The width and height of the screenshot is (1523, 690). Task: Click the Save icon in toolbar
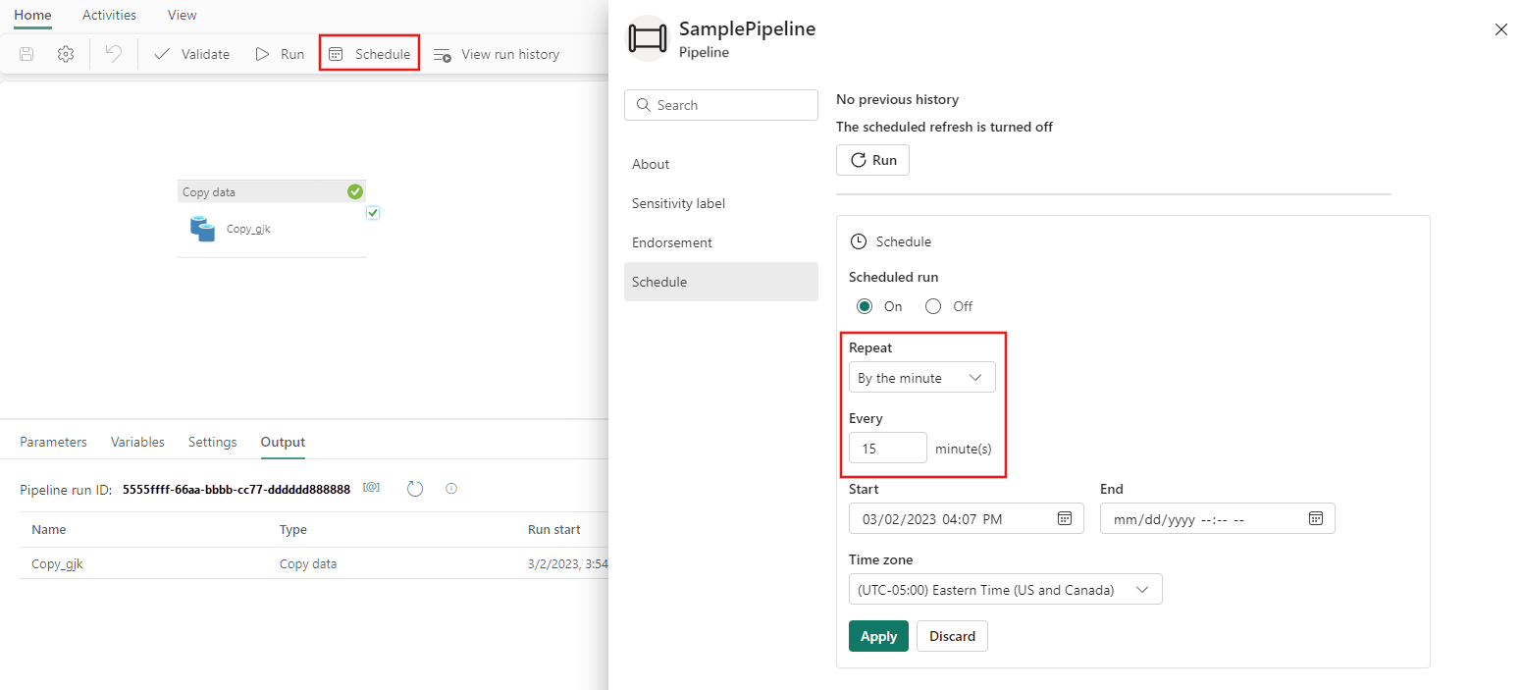pyautogui.click(x=26, y=54)
